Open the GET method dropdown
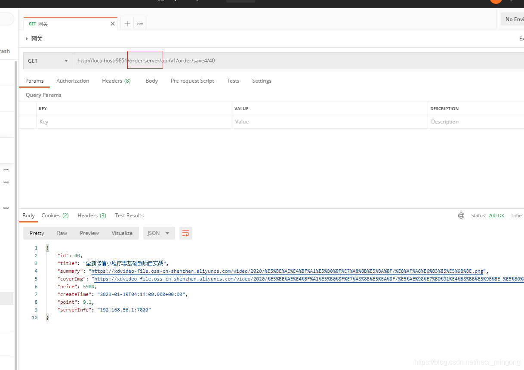Screen dimensions: 524x370 48,61
